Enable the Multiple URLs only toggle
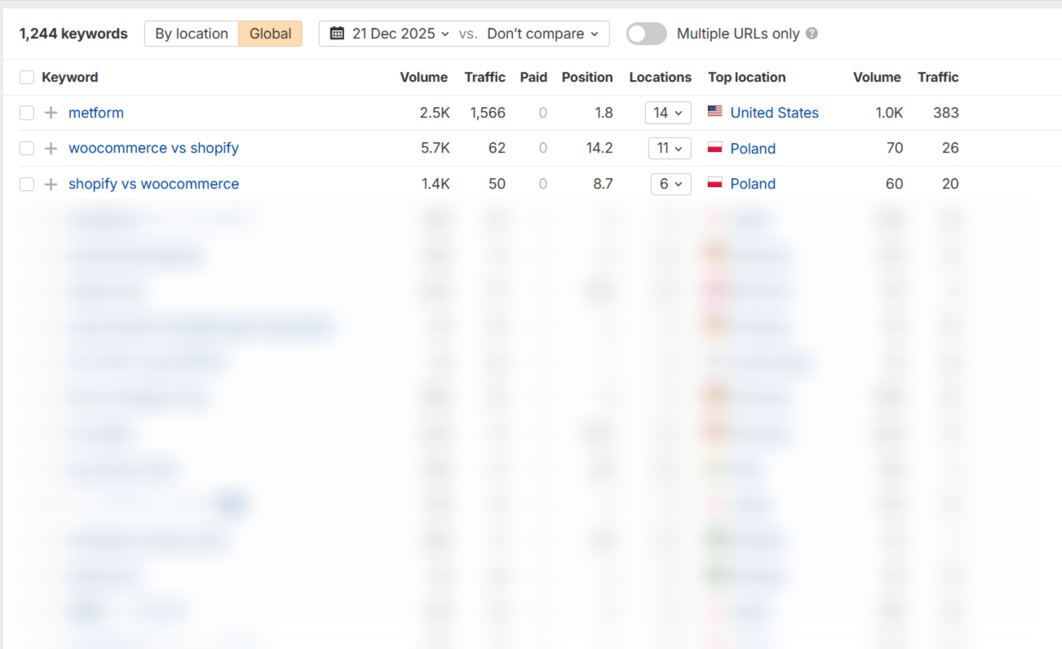 [x=646, y=33]
